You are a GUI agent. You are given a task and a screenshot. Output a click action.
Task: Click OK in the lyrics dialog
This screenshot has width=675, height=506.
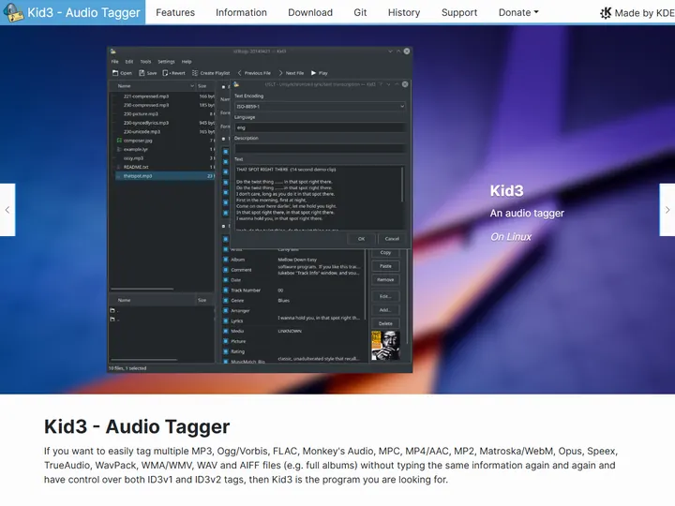click(x=361, y=239)
